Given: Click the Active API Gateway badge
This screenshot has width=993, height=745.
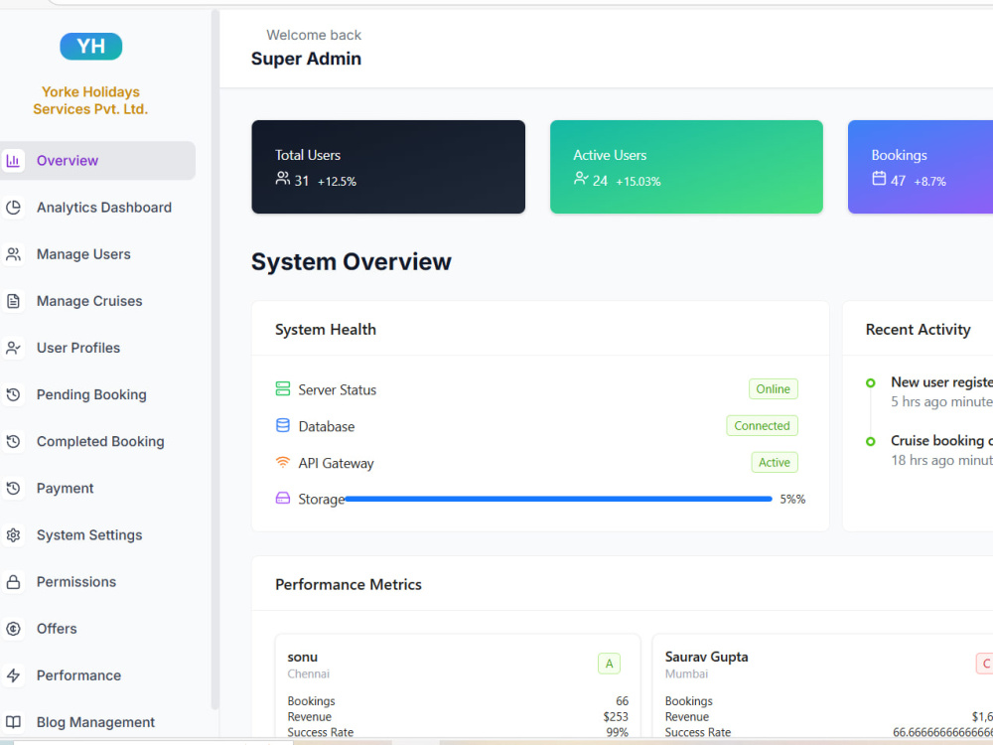Looking at the screenshot, I should point(774,463).
